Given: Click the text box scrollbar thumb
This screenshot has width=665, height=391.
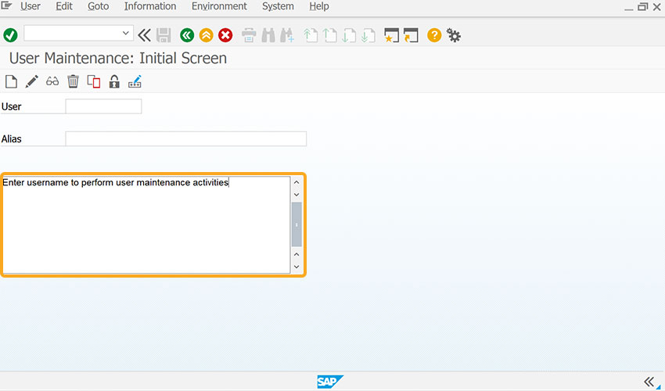Looking at the screenshot, I should coord(297,224).
